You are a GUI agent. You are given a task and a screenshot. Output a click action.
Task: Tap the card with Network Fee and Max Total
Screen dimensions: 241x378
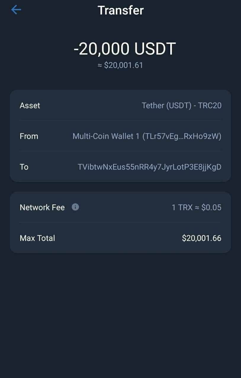click(120, 222)
